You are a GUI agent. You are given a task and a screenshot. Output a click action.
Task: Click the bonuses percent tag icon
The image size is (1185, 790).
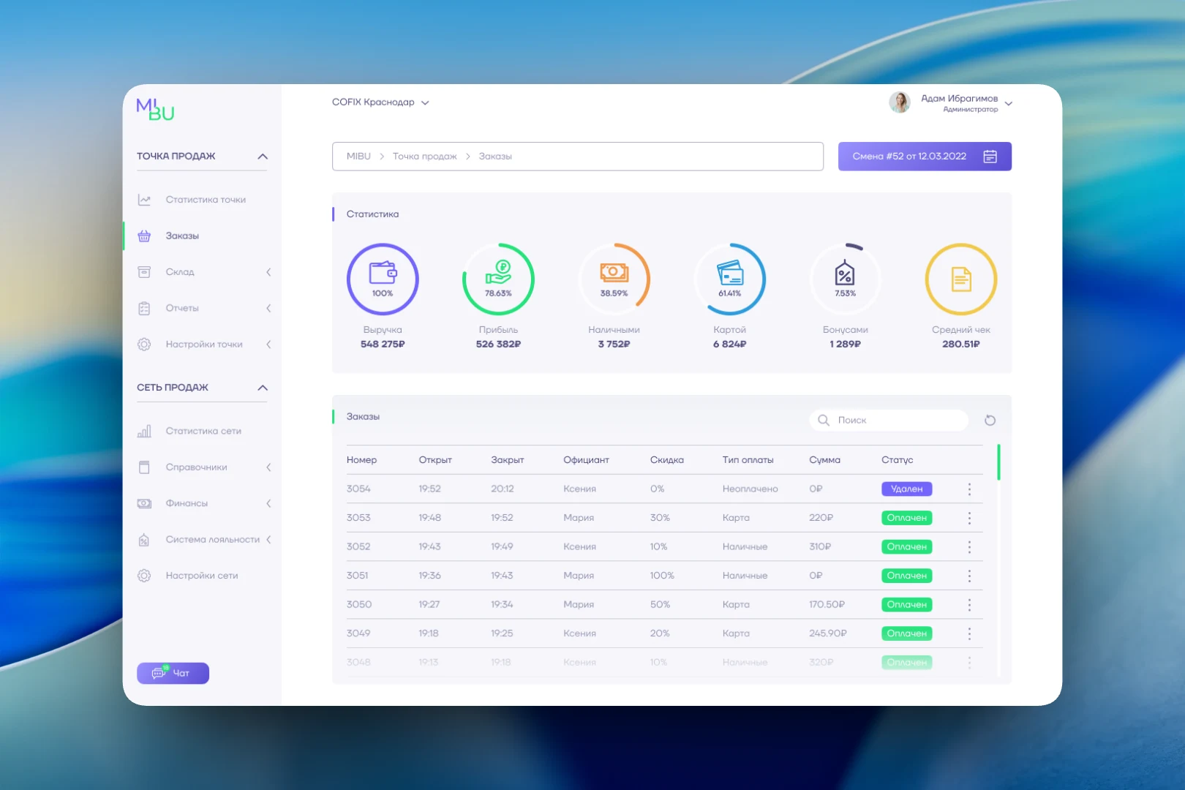845,273
